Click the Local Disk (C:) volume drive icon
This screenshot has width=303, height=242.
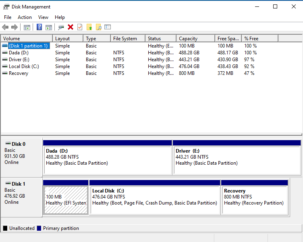click(x=5, y=66)
